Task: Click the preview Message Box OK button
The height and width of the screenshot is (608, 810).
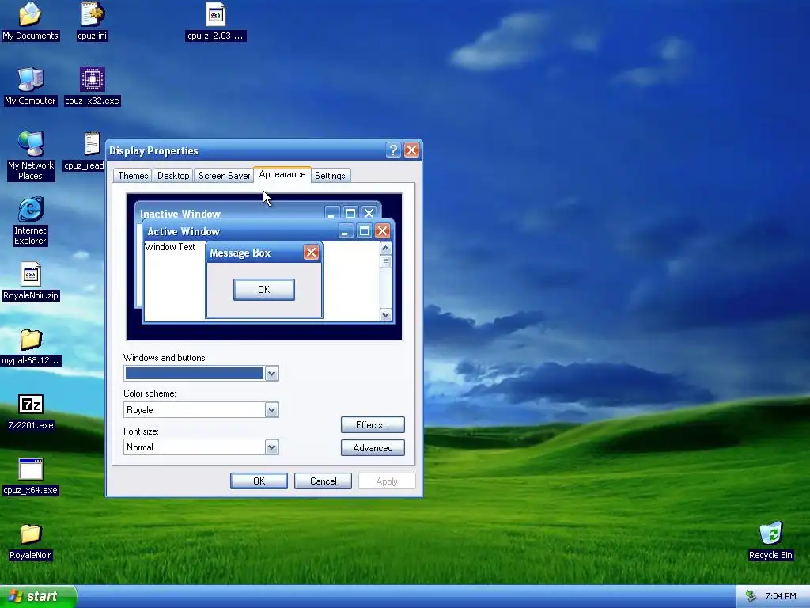Action: click(264, 290)
